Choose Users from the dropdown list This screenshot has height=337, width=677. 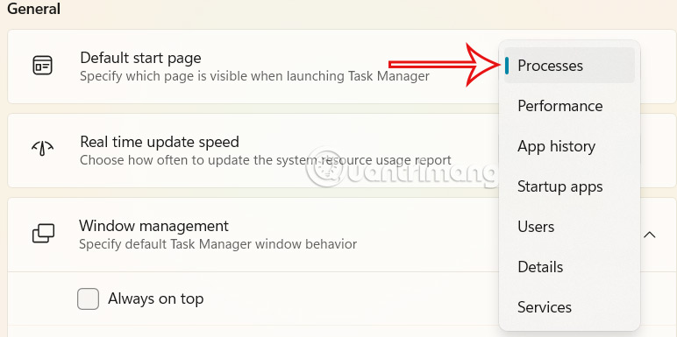click(x=569, y=227)
